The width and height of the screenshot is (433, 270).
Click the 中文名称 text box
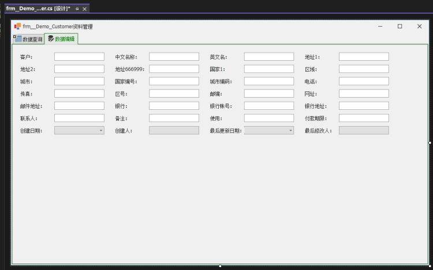174,57
